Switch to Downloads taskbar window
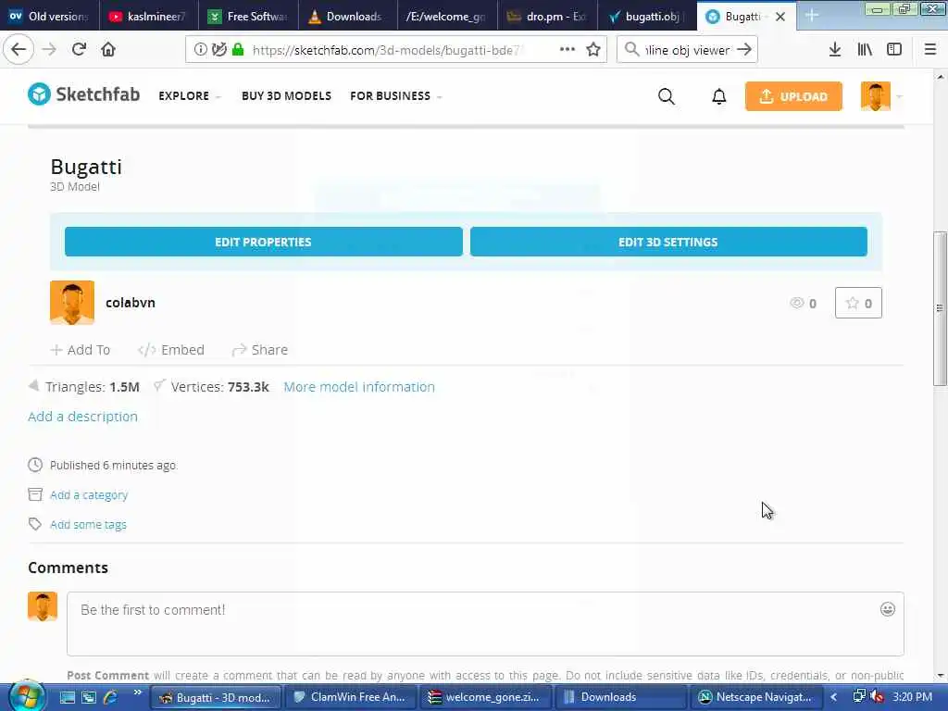This screenshot has height=711, width=948. [621, 697]
